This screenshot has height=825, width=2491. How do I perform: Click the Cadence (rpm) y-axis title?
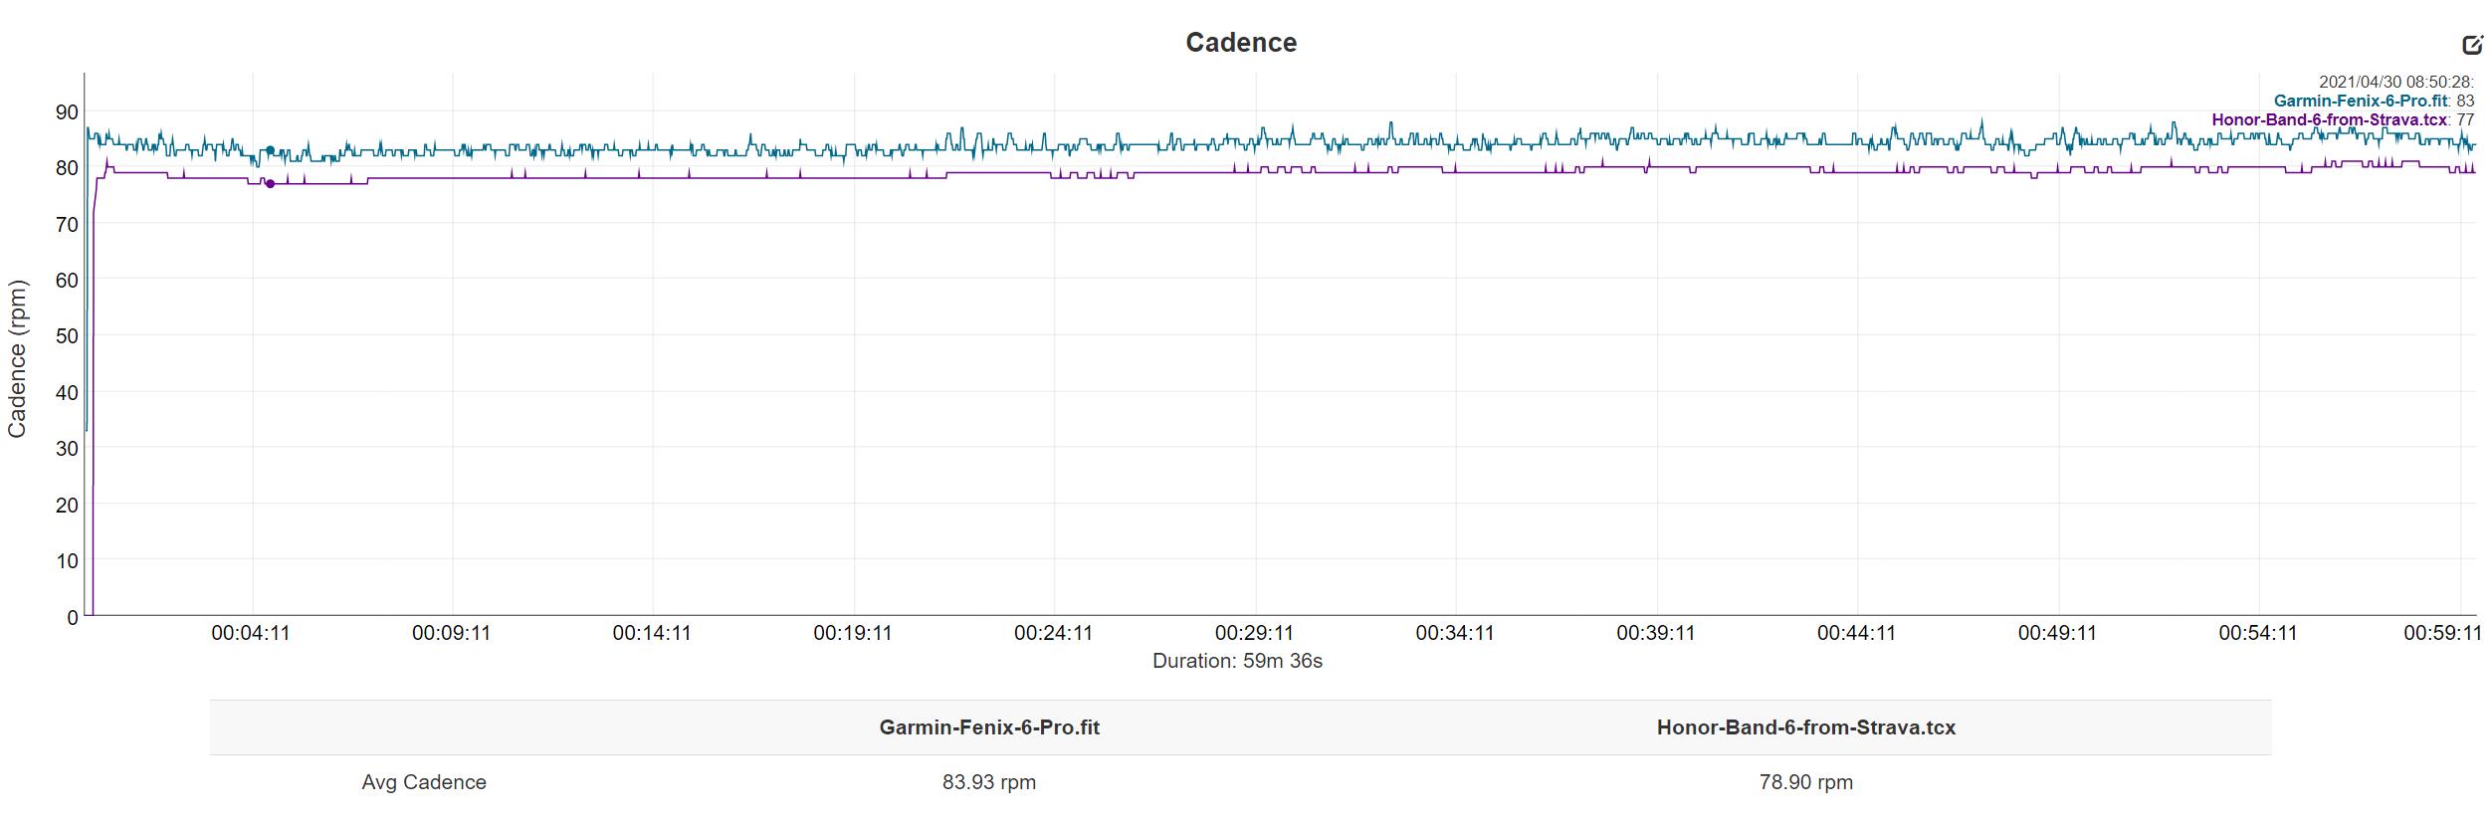17,358
